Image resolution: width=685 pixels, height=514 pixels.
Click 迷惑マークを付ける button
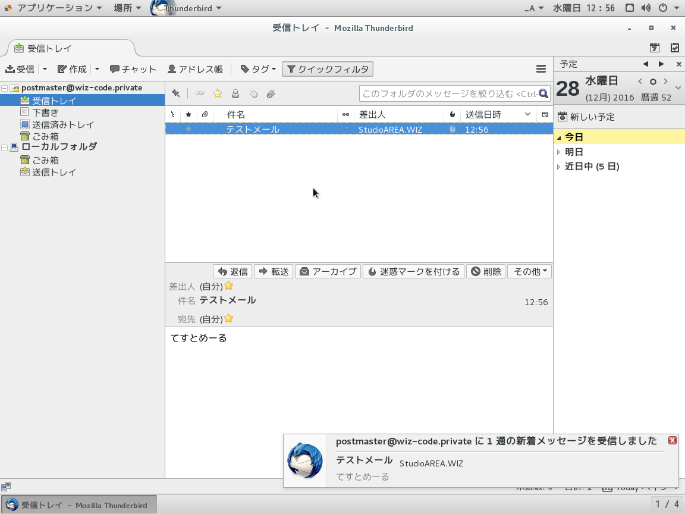413,271
